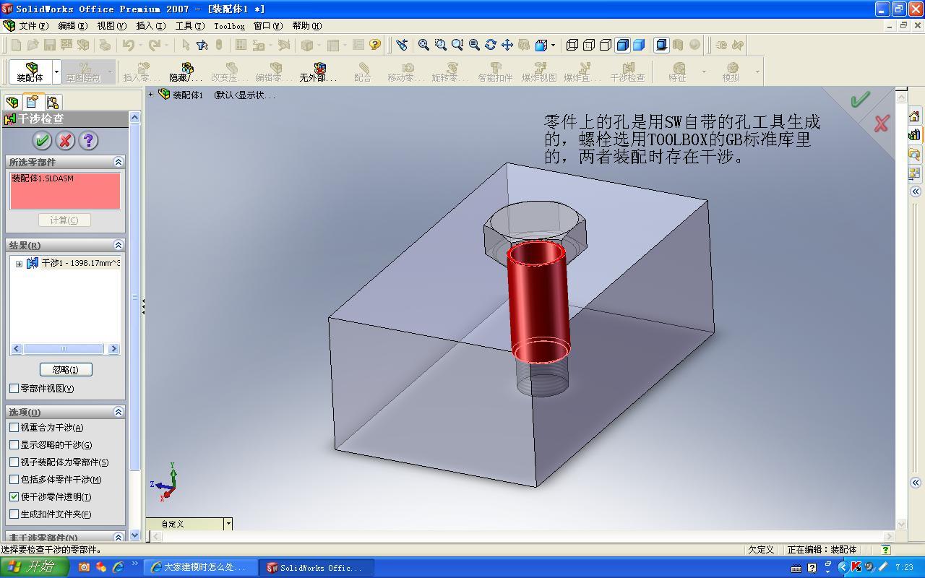The image size is (925, 578).
Task: Open help with the purple question mark button
Action: point(88,140)
